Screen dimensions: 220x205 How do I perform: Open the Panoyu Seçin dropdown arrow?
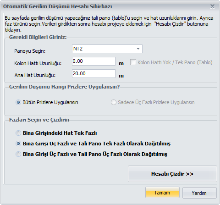pyautogui.click(x=138, y=49)
